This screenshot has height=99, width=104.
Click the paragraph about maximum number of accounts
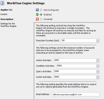point(65,50)
